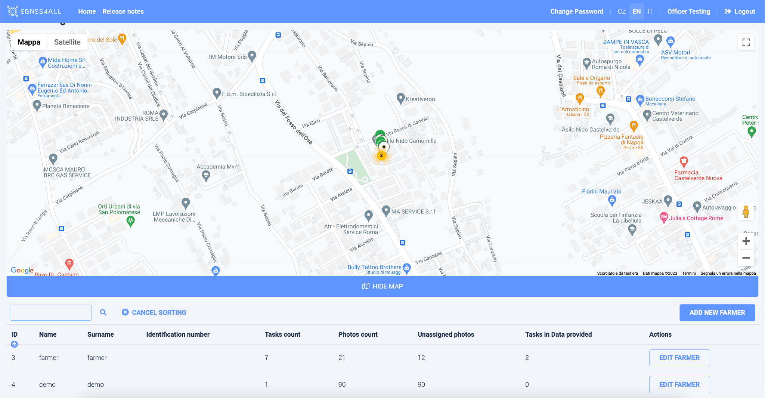The width and height of the screenshot is (765, 398).
Task: Click EDIT FARMER for farmer row ID 3
Action: click(x=679, y=358)
